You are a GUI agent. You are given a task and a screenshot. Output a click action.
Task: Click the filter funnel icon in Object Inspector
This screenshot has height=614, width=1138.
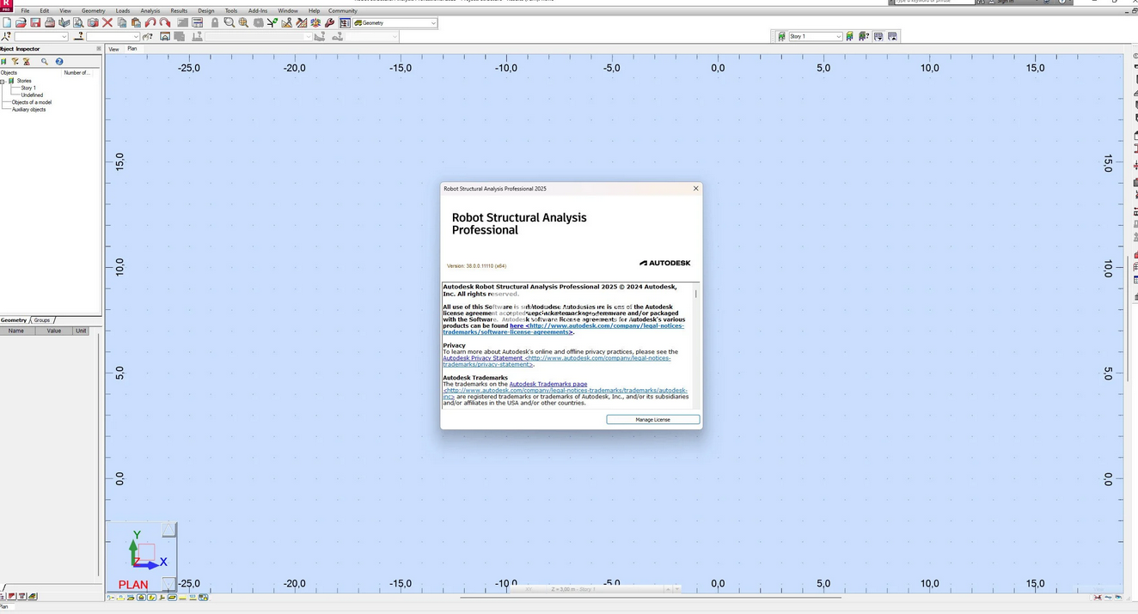[x=15, y=62]
